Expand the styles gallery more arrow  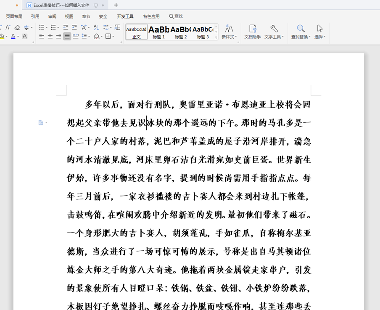216,37
